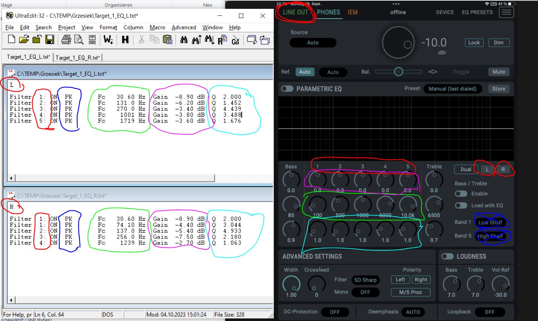Click the Lock button
This screenshot has width=538, height=321.
click(474, 42)
